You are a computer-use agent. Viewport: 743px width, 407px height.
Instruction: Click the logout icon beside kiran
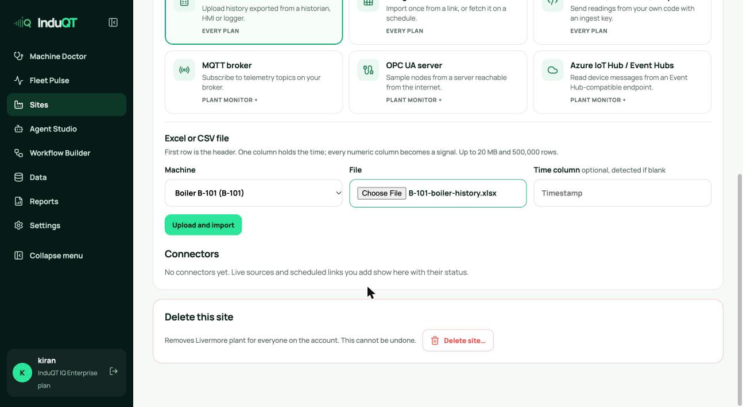tap(114, 371)
